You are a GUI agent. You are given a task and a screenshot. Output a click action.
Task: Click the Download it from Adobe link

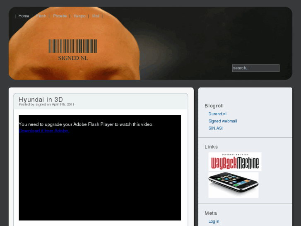44,131
